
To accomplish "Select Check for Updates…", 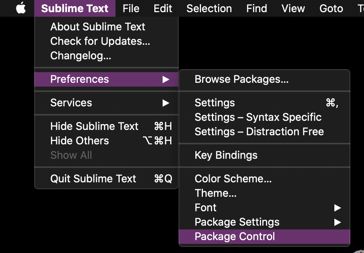I will pos(106,41).
